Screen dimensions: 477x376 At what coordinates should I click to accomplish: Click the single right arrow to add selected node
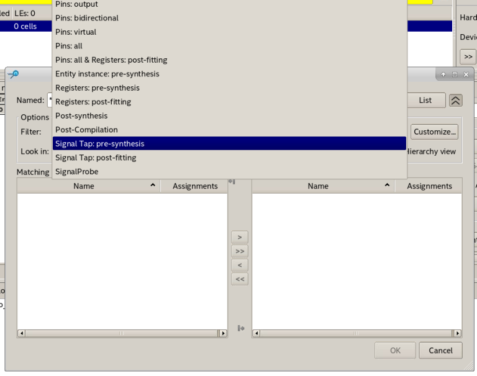click(x=239, y=237)
